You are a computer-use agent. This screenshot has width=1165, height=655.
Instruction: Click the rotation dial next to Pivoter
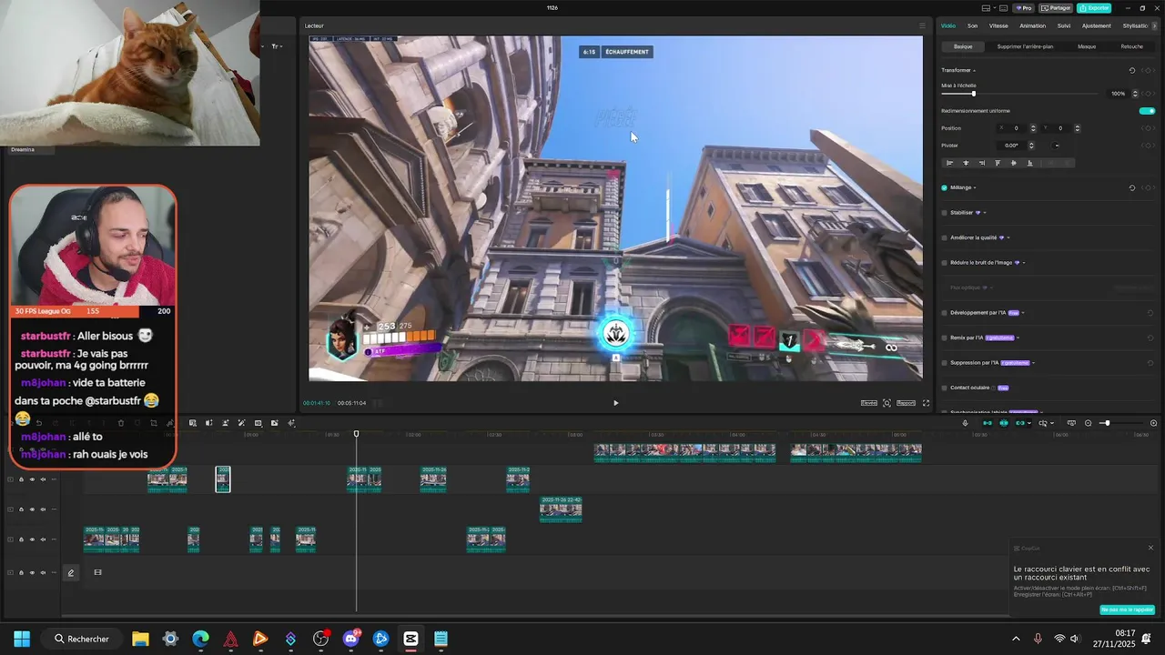click(1057, 146)
